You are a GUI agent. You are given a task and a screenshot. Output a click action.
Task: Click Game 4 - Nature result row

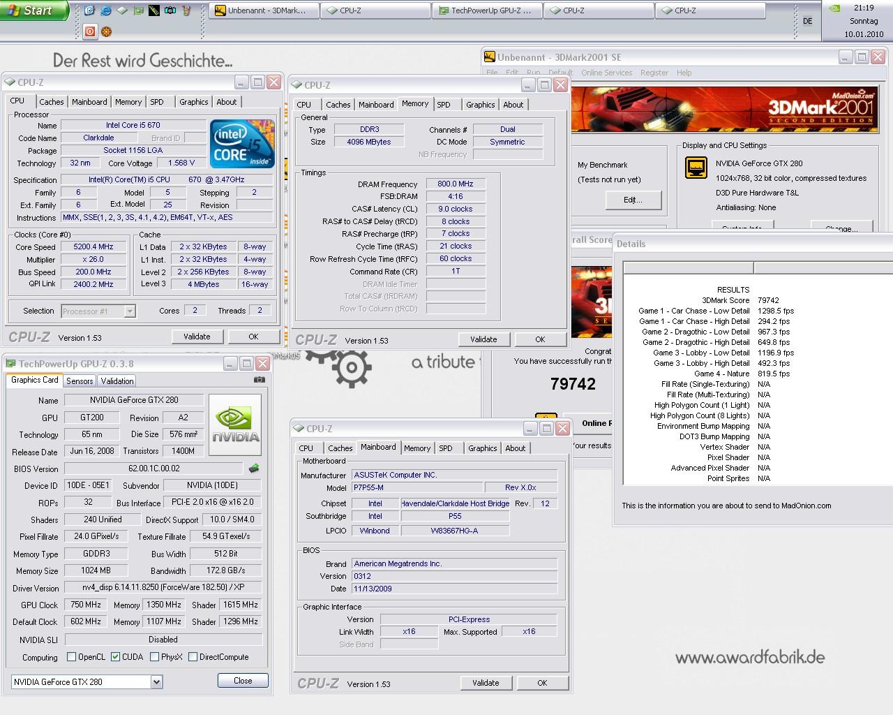tap(742, 374)
